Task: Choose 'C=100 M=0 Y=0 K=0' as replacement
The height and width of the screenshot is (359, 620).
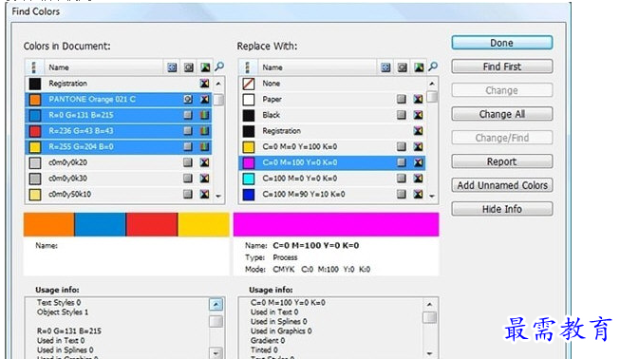Action: [x=332, y=179]
